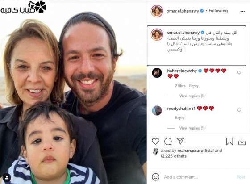Open the three-dot more options menu

point(242,11)
